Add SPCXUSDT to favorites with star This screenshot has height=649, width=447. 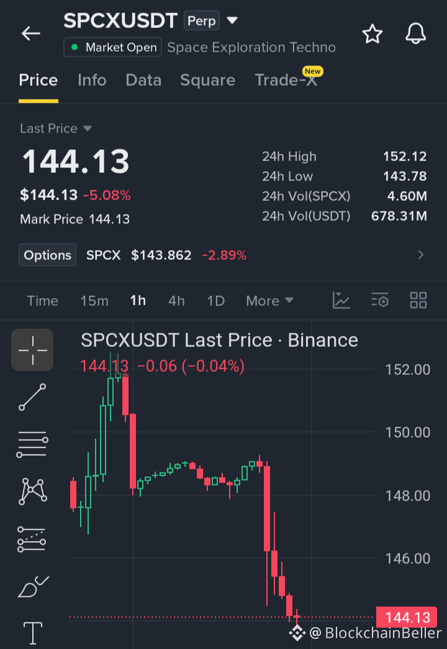pos(372,34)
